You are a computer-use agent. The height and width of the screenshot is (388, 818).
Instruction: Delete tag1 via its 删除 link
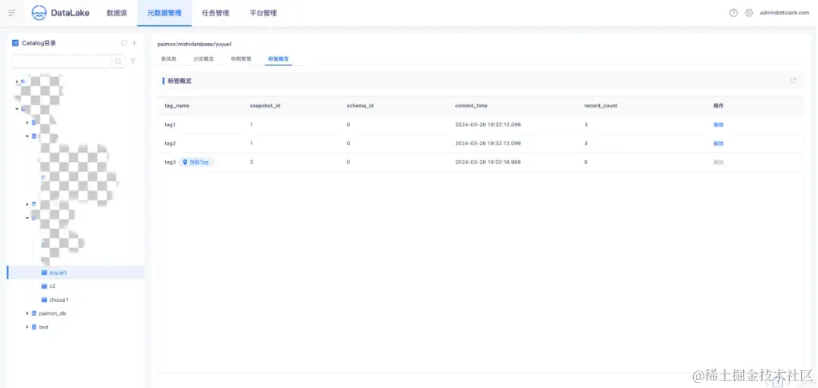coord(718,125)
